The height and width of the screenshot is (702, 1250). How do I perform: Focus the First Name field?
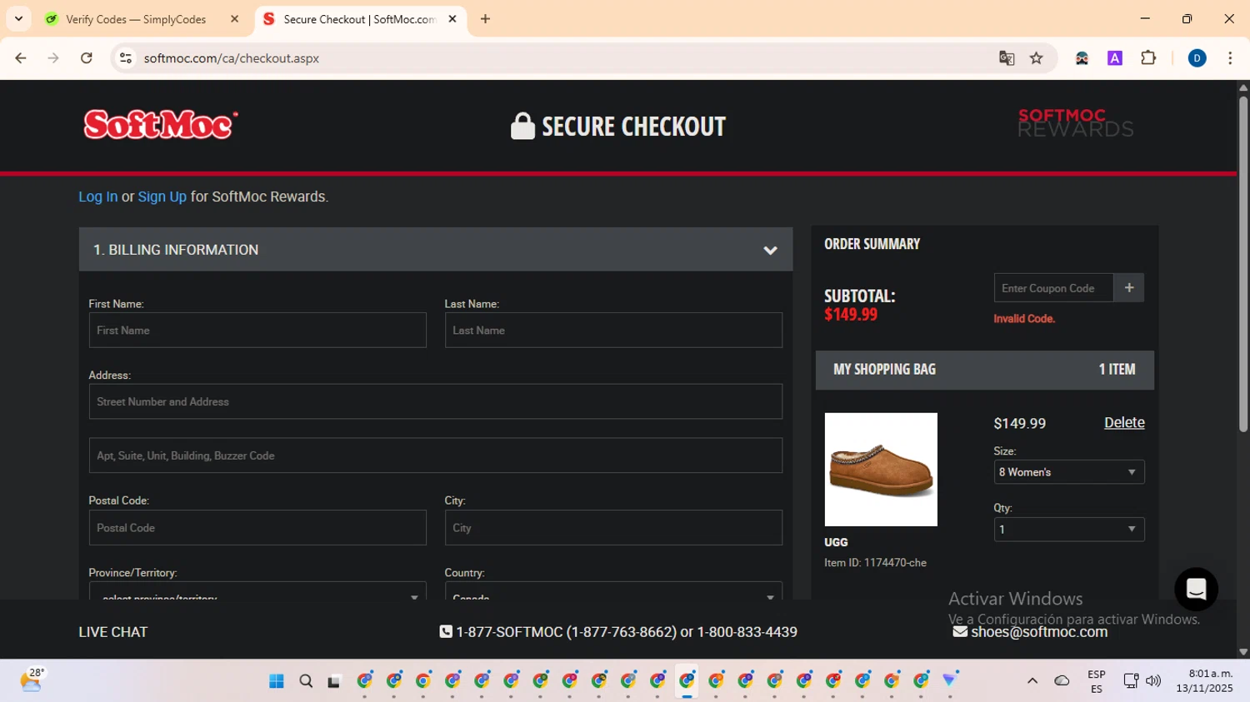257,331
